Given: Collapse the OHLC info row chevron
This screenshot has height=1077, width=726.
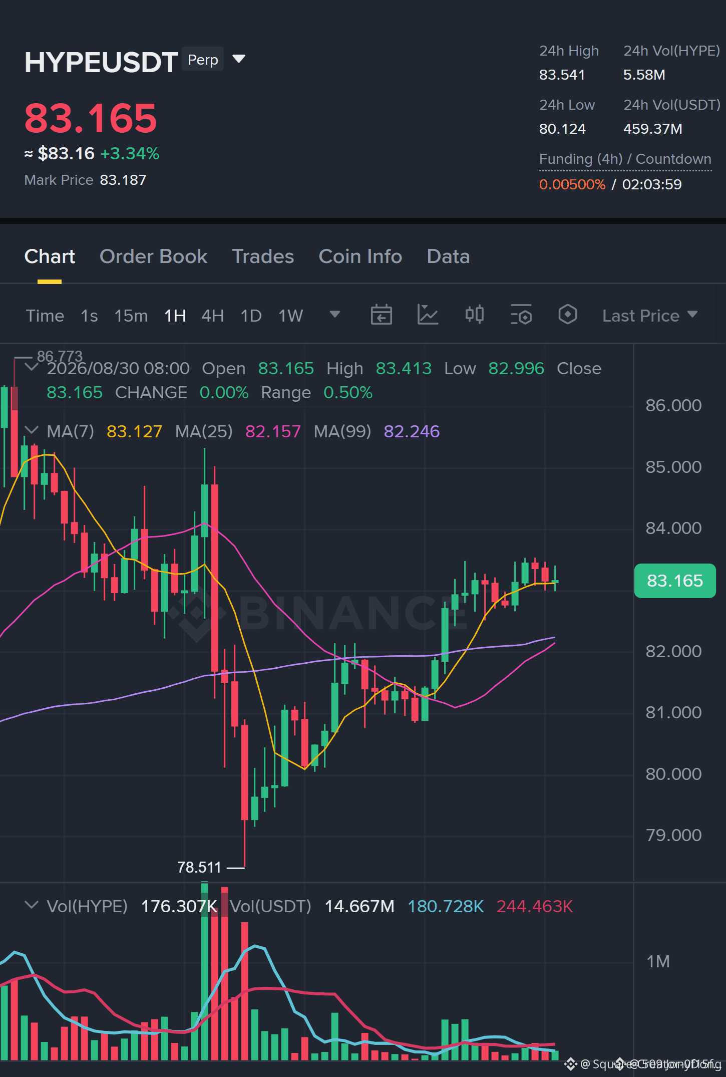Looking at the screenshot, I should click(x=32, y=367).
